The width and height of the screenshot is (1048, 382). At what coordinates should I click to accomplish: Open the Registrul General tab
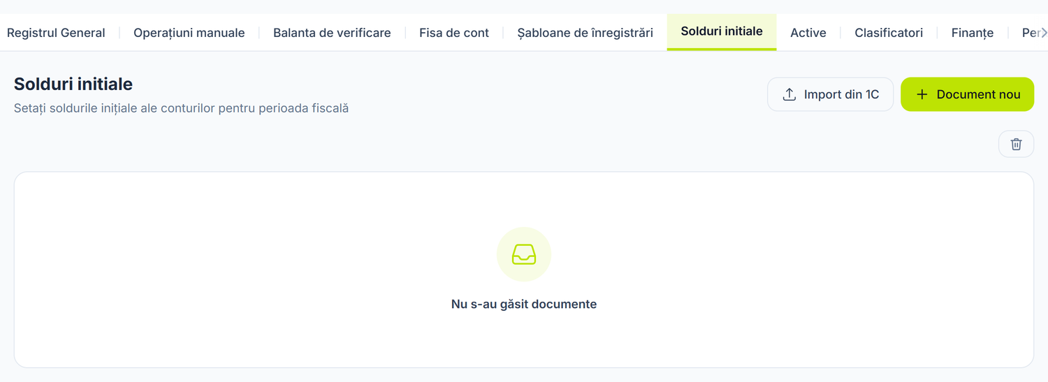(56, 33)
